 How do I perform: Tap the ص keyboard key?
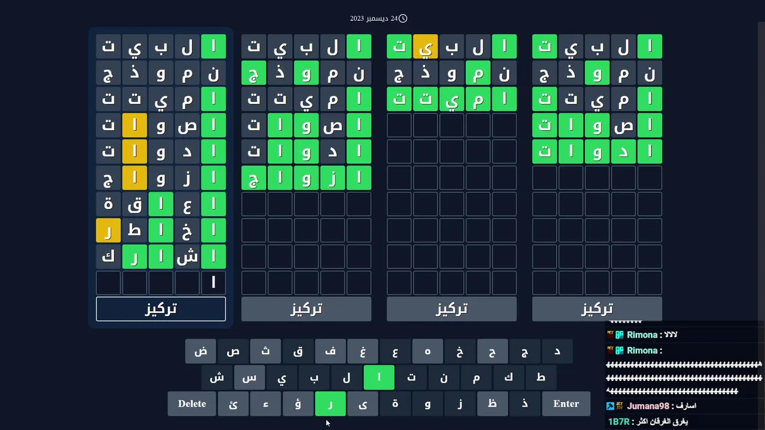click(x=233, y=351)
